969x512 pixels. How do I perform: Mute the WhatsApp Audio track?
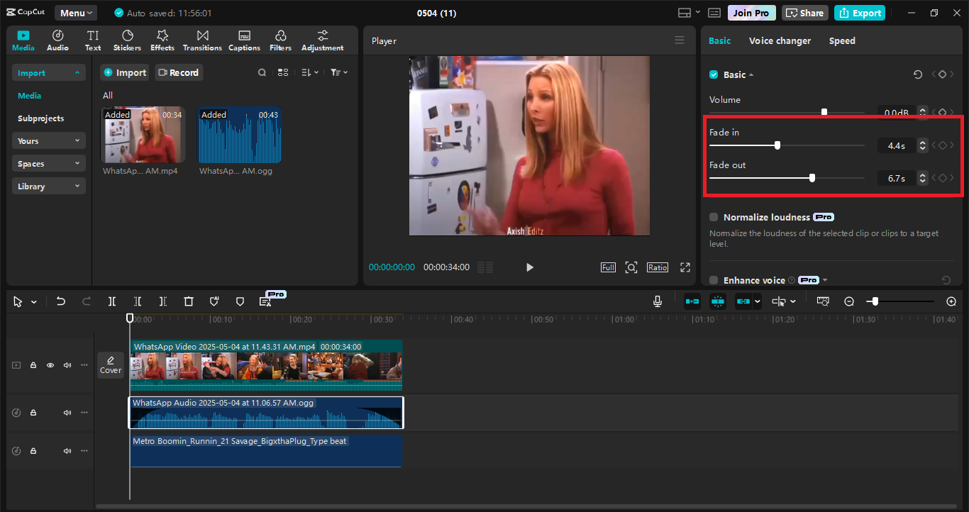tap(67, 413)
